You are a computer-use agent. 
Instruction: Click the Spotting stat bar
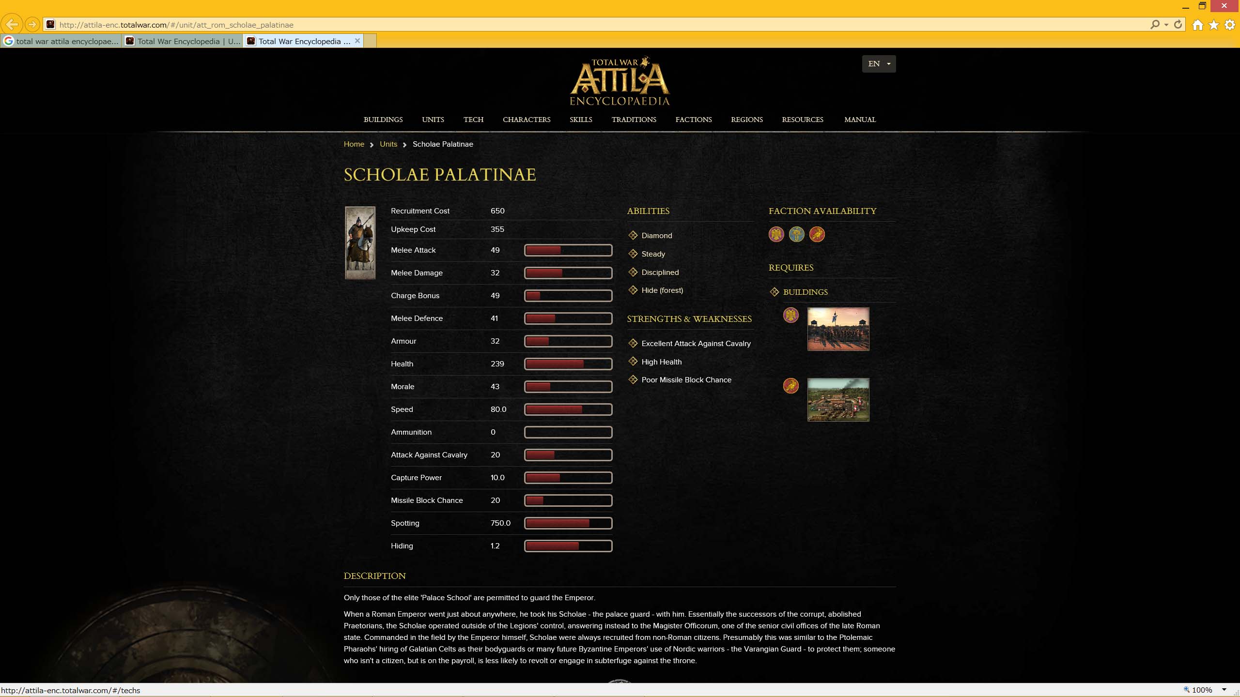568,523
